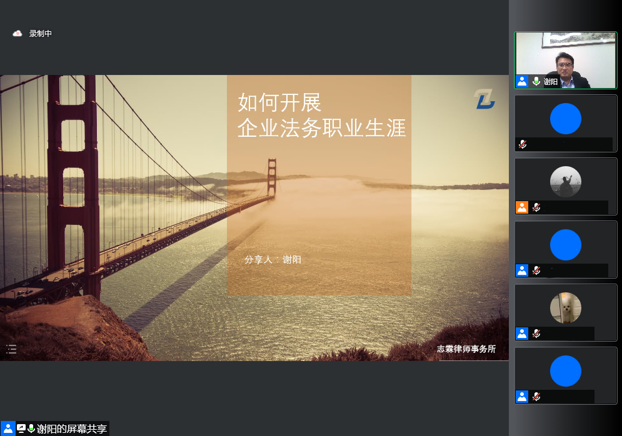Click the user icon in the last participant tile
This screenshot has width=622, height=436.
[522, 397]
